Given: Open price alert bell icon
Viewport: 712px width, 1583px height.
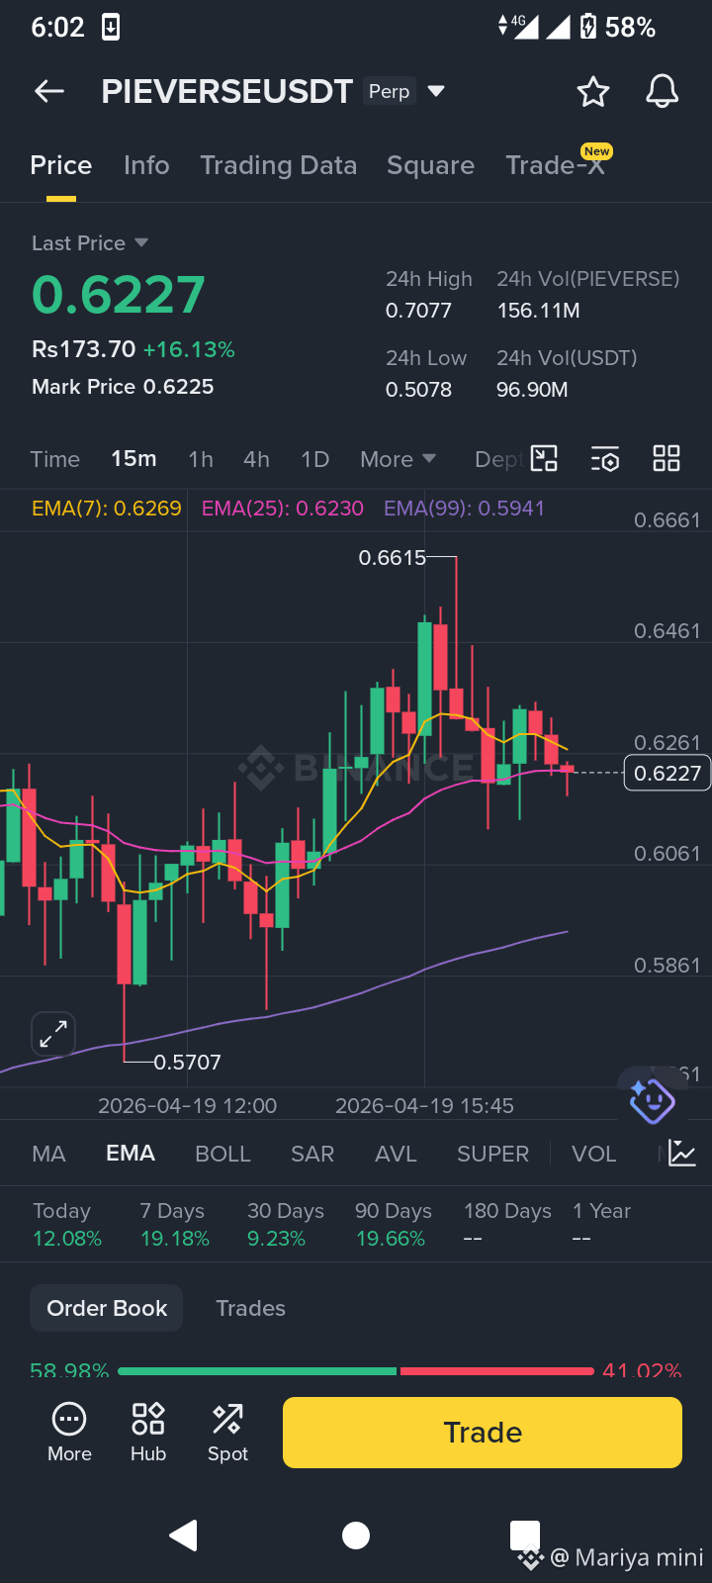Looking at the screenshot, I should (x=663, y=92).
